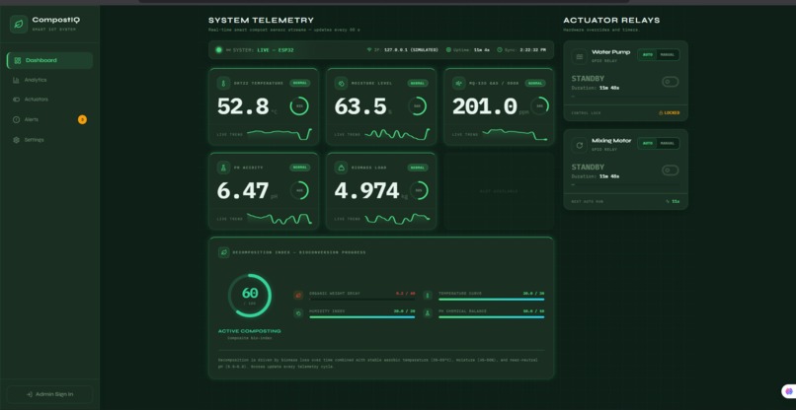Click the Wi-Fi icon beside the IP address
Viewport: 796px width, 410px height.
click(369, 50)
